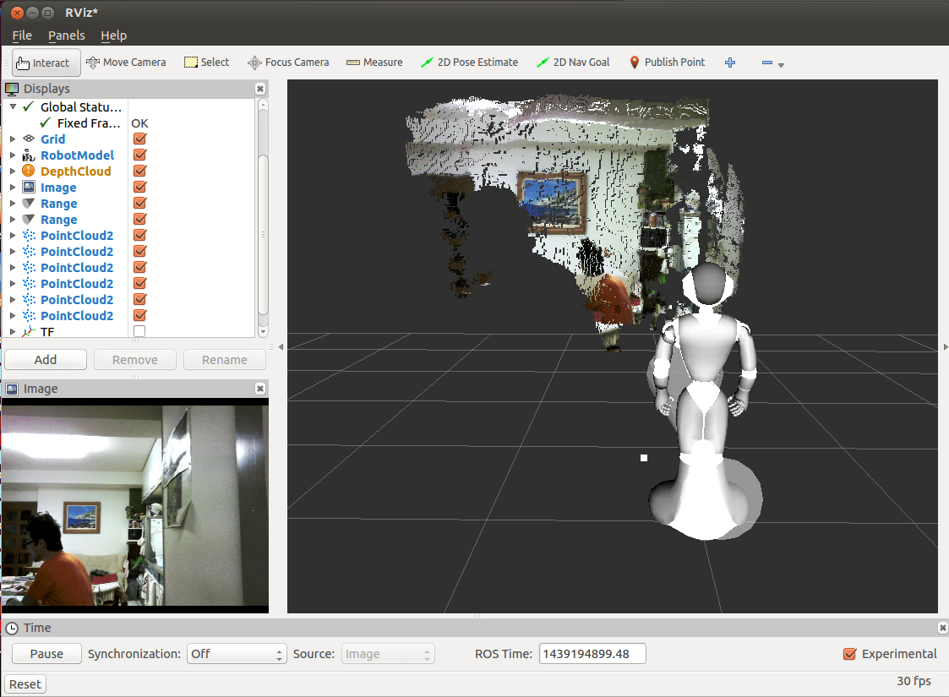Open the Panels menu
949x697 pixels.
[x=67, y=35]
